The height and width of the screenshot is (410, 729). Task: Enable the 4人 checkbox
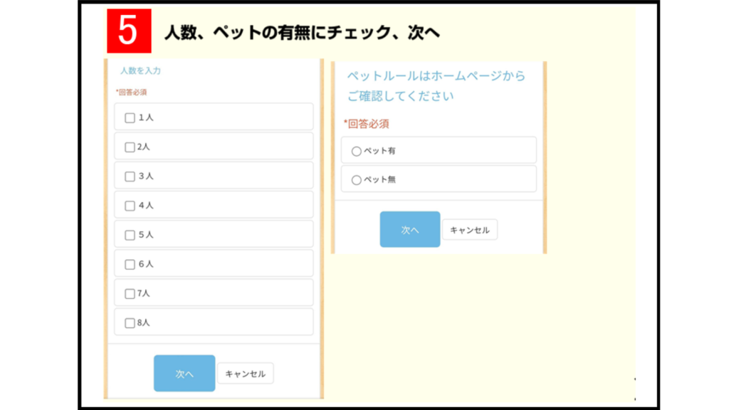pyautogui.click(x=130, y=206)
